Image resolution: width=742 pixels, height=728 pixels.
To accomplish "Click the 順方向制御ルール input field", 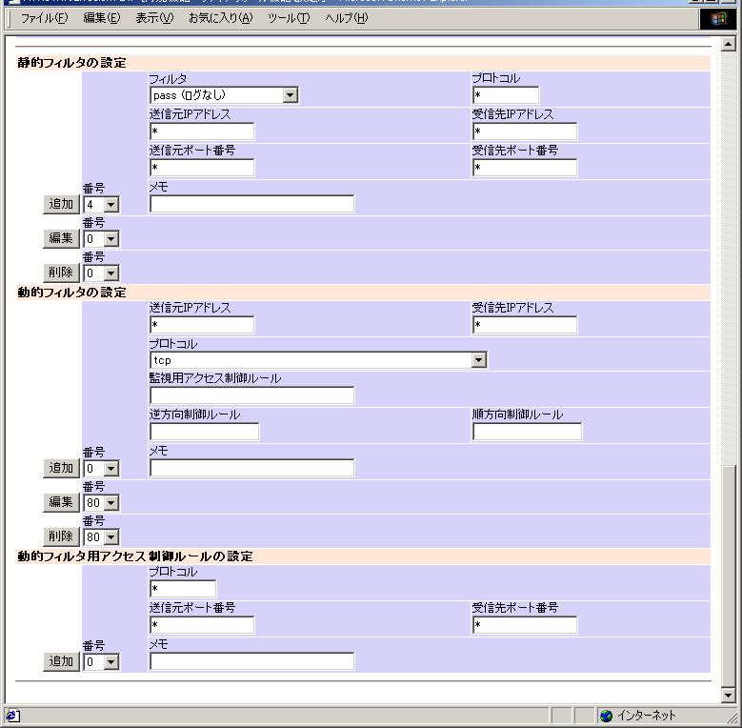I will [x=527, y=432].
